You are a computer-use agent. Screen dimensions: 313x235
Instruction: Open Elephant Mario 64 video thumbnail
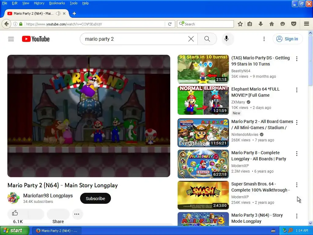tap(203, 100)
